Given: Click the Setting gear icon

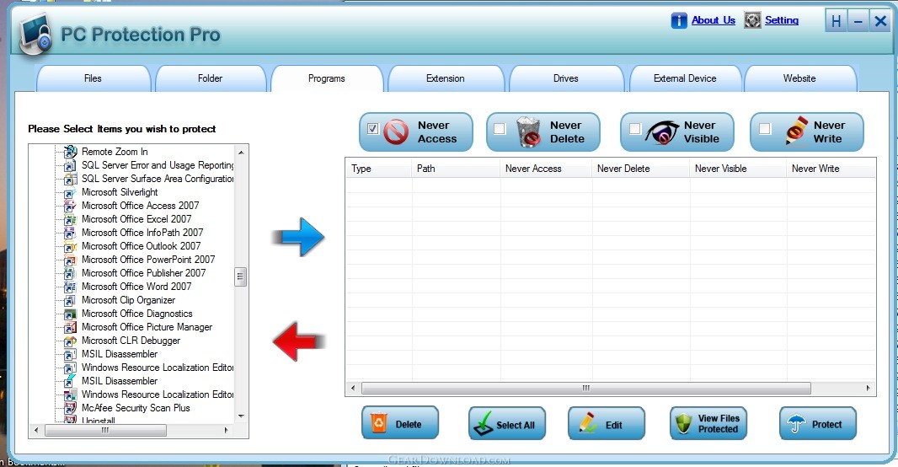Looking at the screenshot, I should click(x=752, y=20).
